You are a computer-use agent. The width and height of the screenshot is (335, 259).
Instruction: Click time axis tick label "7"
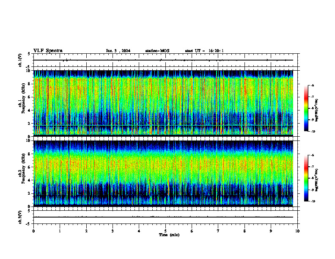pos(218,231)
